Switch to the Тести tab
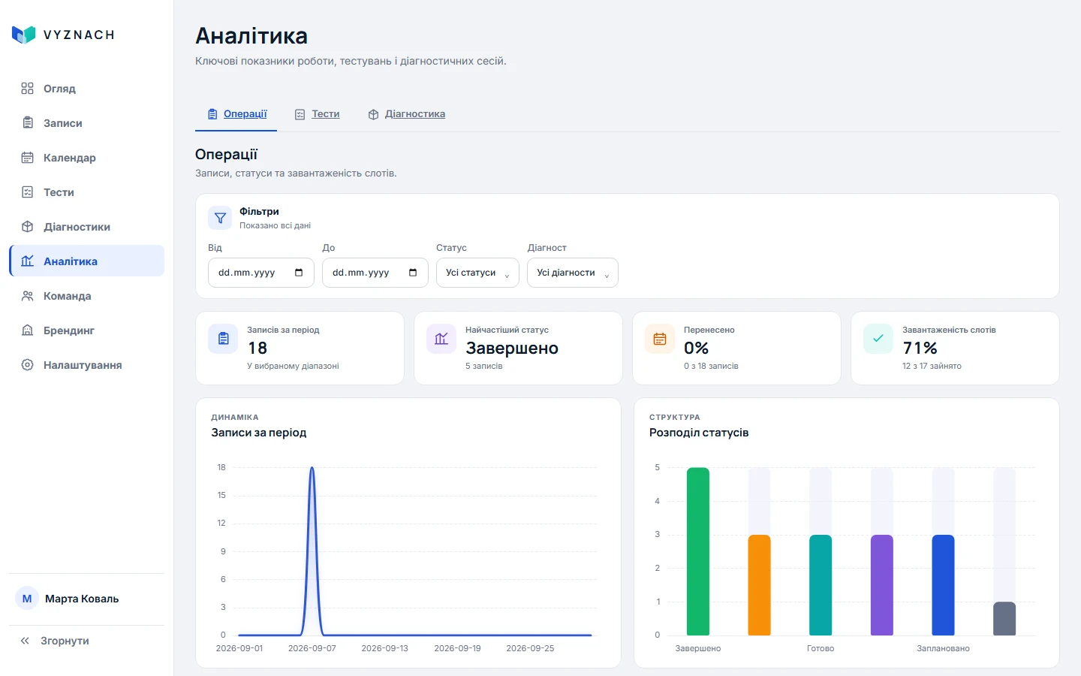 click(x=317, y=114)
